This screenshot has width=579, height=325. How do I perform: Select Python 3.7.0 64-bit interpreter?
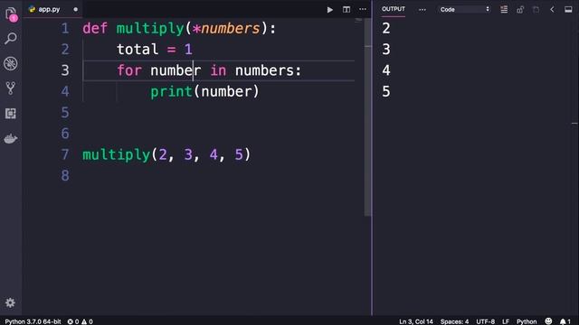coord(33,321)
